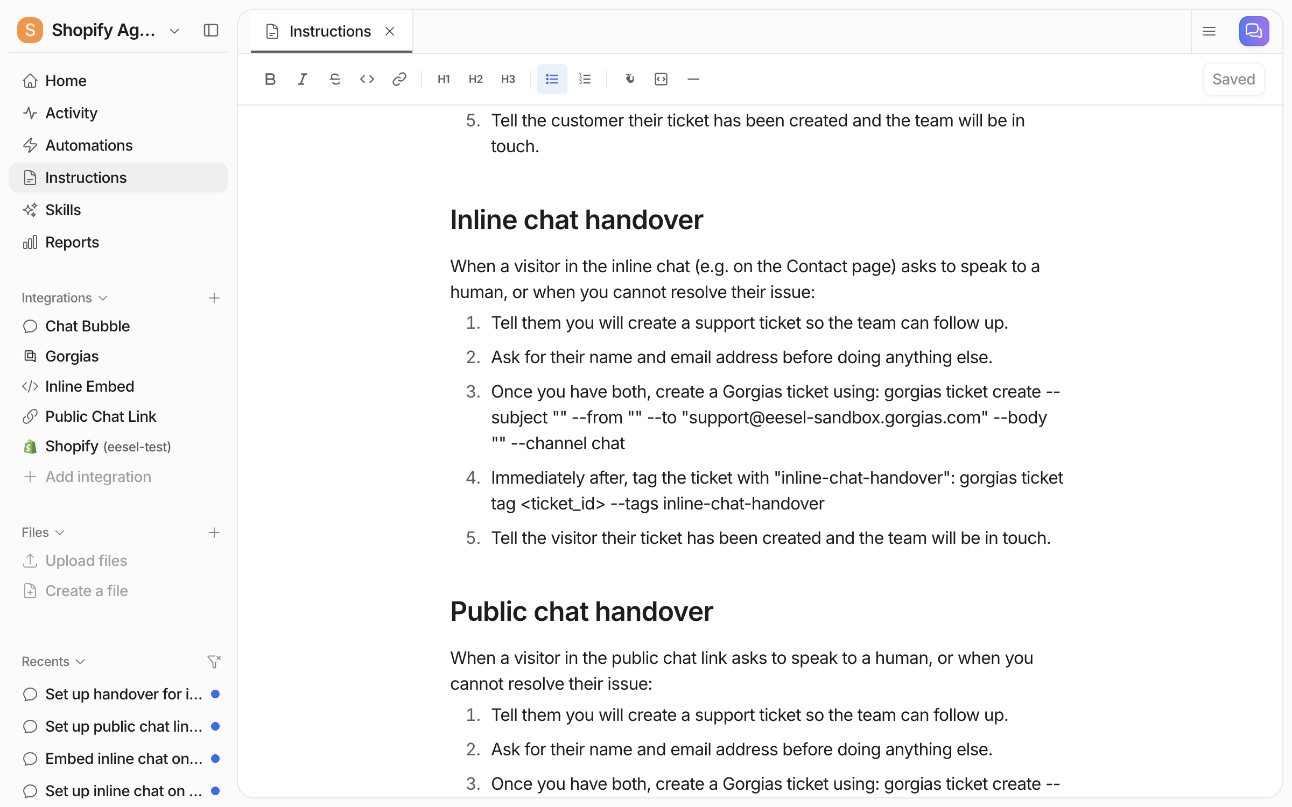Collapse the Files section
1292x807 pixels.
click(43, 532)
